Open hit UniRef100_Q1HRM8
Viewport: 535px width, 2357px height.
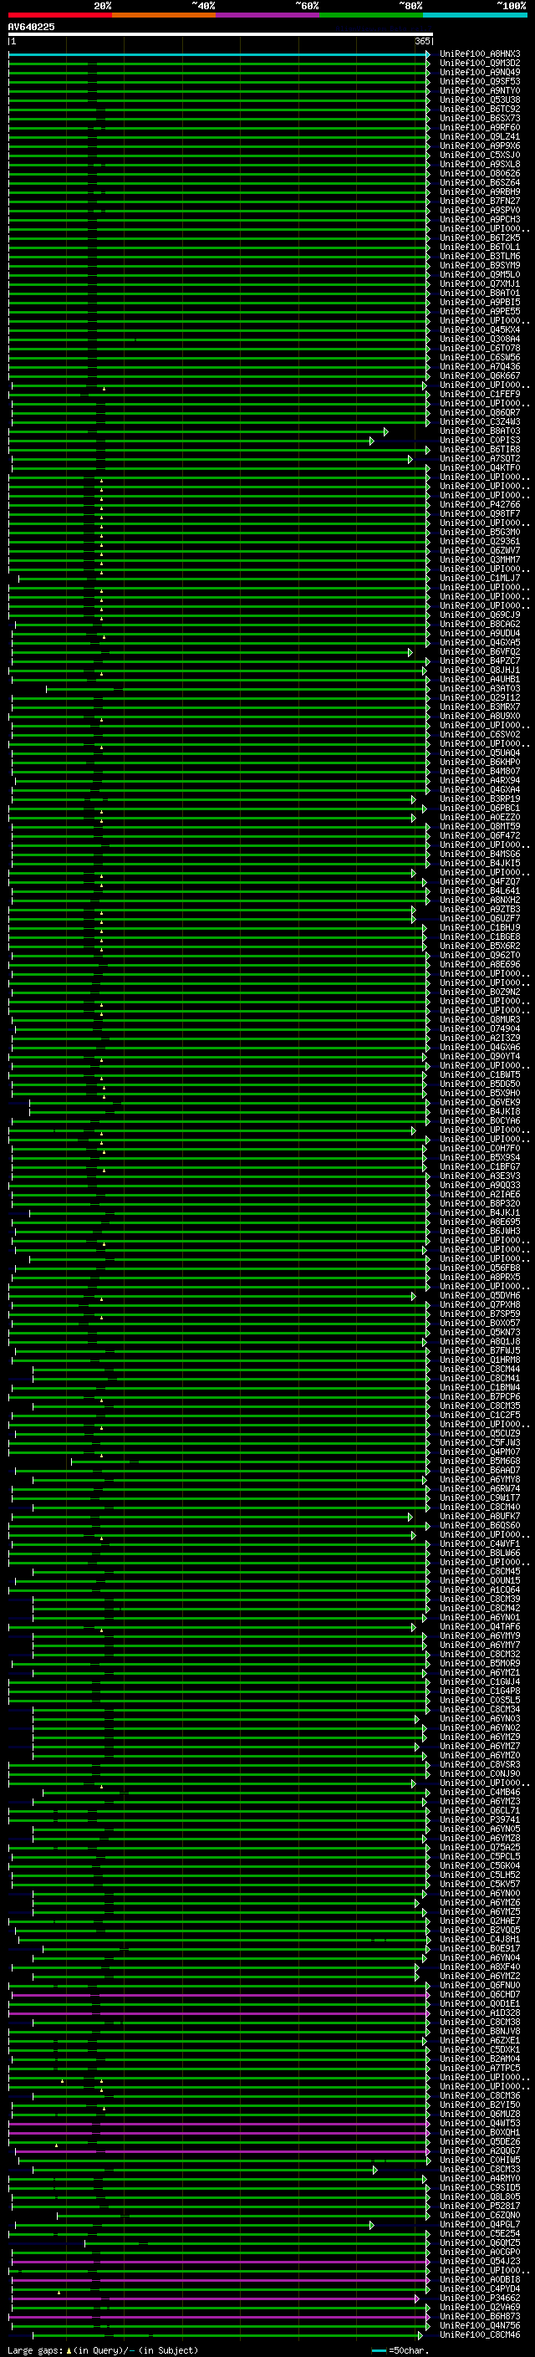(x=480, y=1360)
